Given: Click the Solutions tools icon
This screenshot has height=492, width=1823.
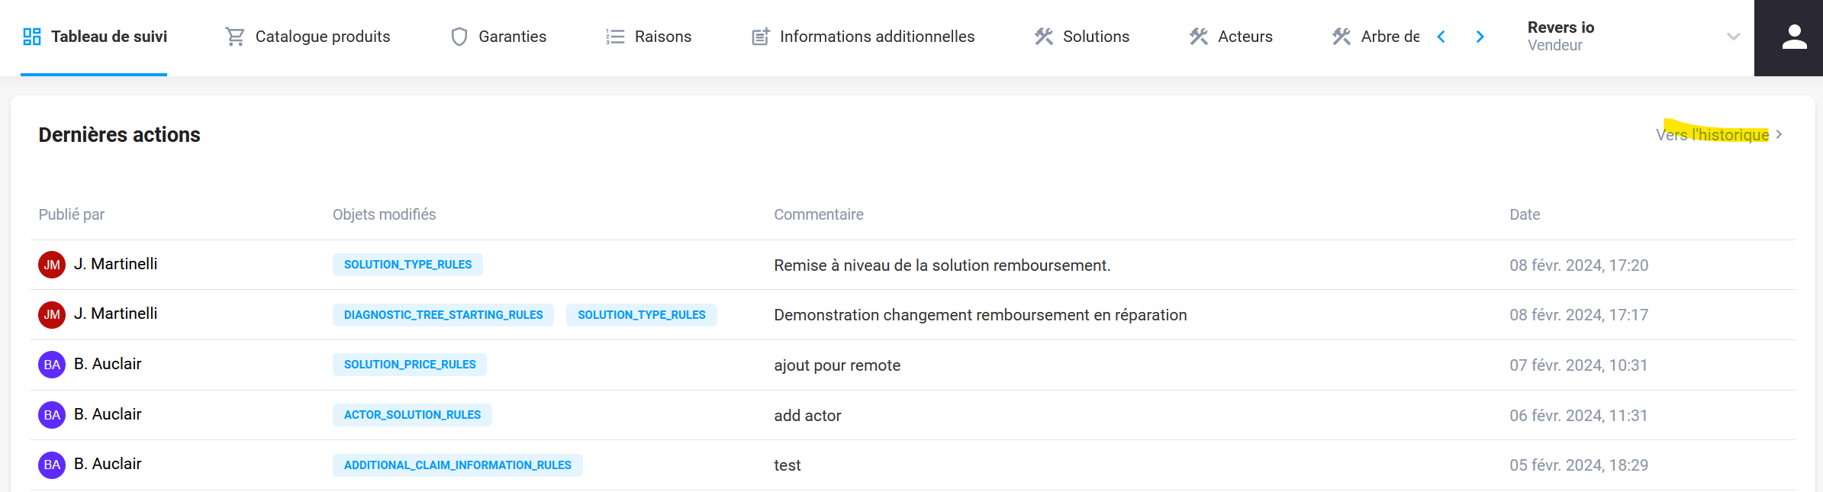Looking at the screenshot, I should click(x=1044, y=37).
